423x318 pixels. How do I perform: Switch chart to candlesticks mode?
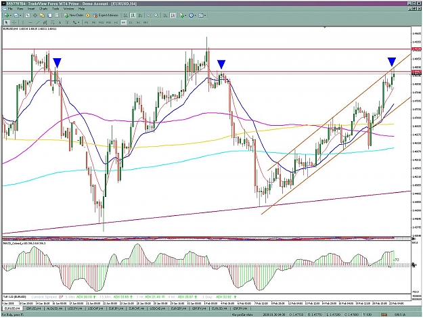click(133, 16)
